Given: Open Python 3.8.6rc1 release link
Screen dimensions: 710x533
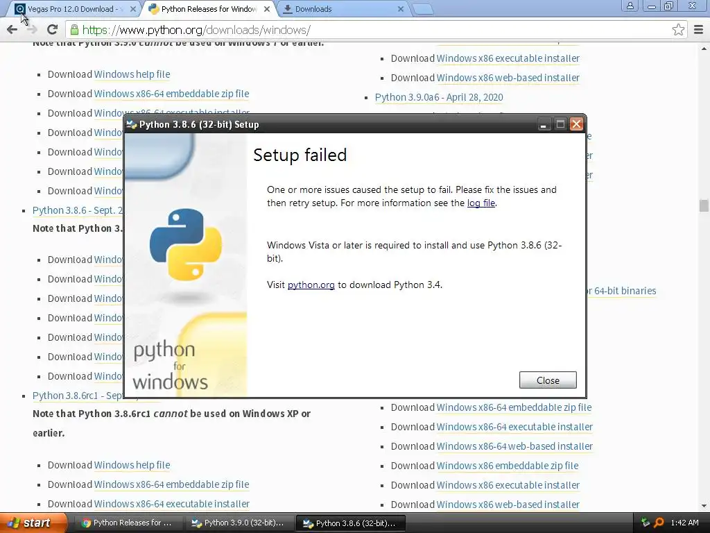Looking at the screenshot, I should point(78,396).
